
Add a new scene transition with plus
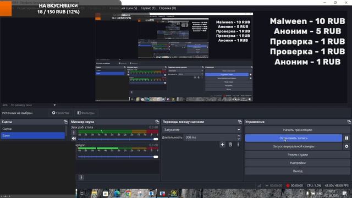click(222, 145)
